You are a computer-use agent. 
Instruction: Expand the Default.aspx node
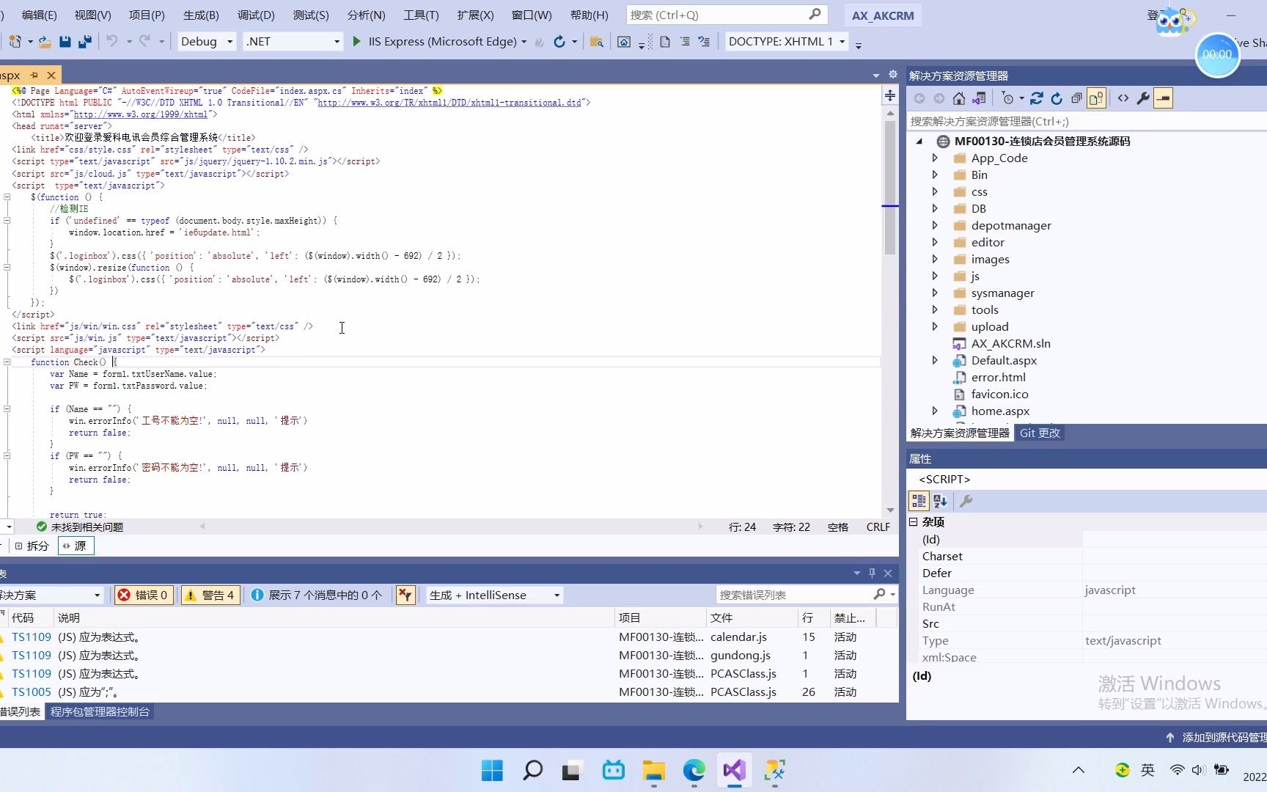[x=935, y=360]
